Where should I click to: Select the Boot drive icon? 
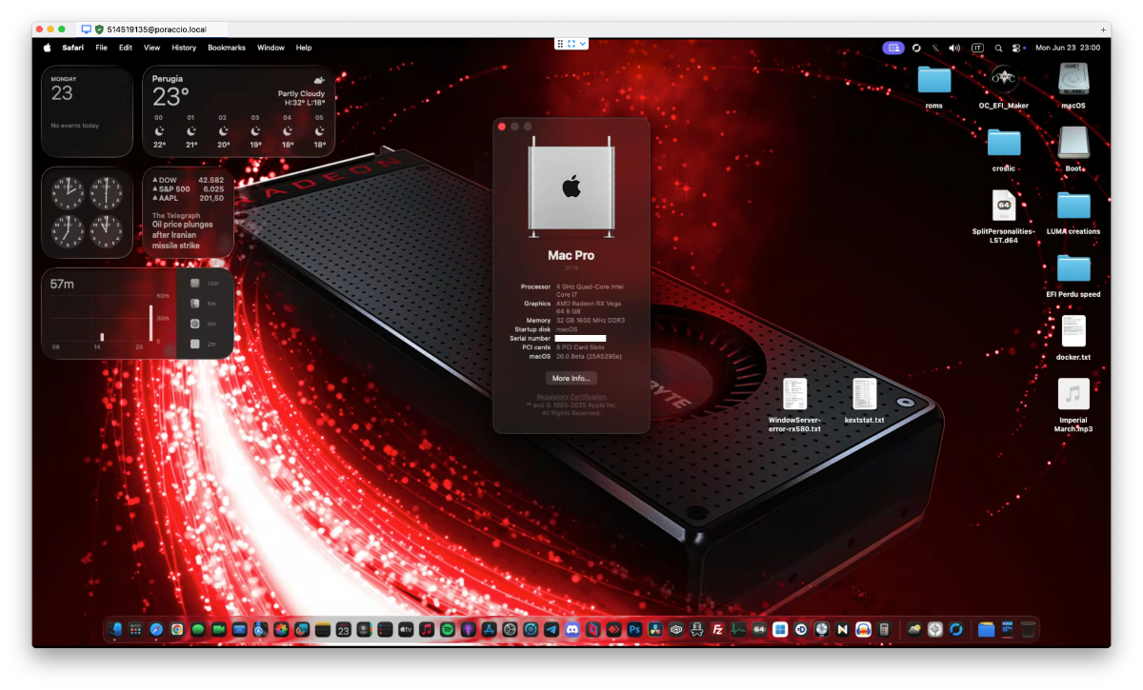tap(1073, 149)
